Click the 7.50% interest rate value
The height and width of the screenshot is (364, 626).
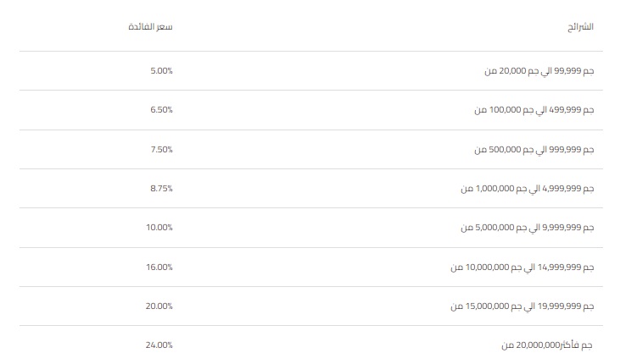tap(161, 149)
